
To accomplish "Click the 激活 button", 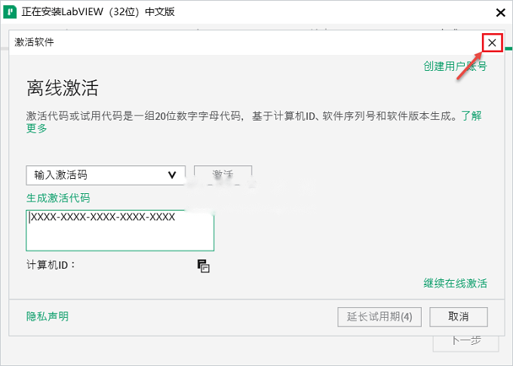I will 223,174.
